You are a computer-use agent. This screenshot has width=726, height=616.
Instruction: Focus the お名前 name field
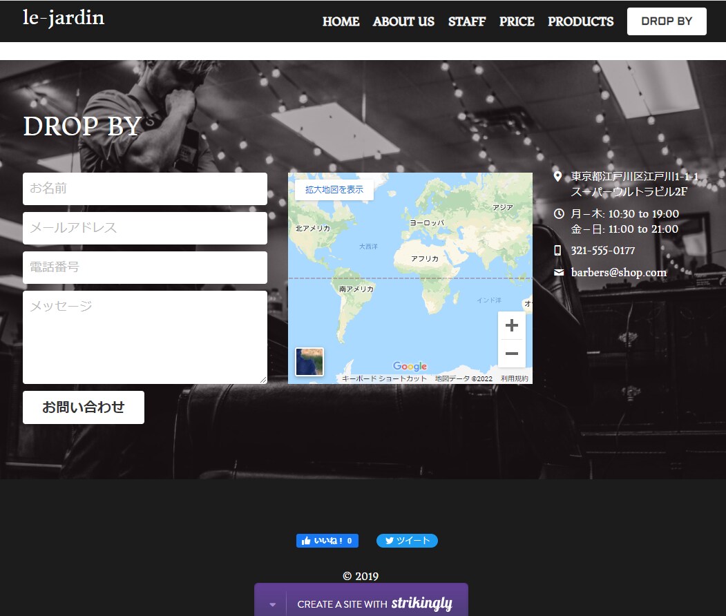[x=145, y=189]
